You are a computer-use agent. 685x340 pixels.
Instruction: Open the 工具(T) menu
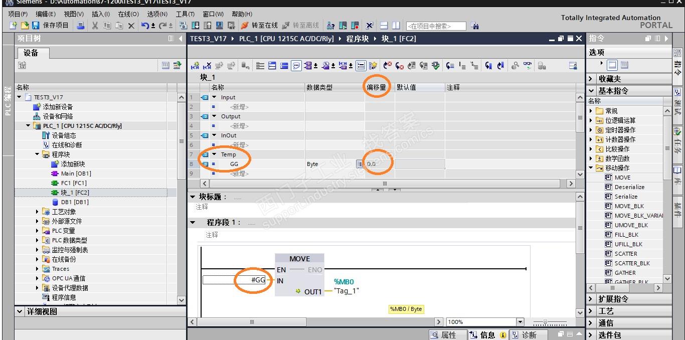[x=185, y=14]
